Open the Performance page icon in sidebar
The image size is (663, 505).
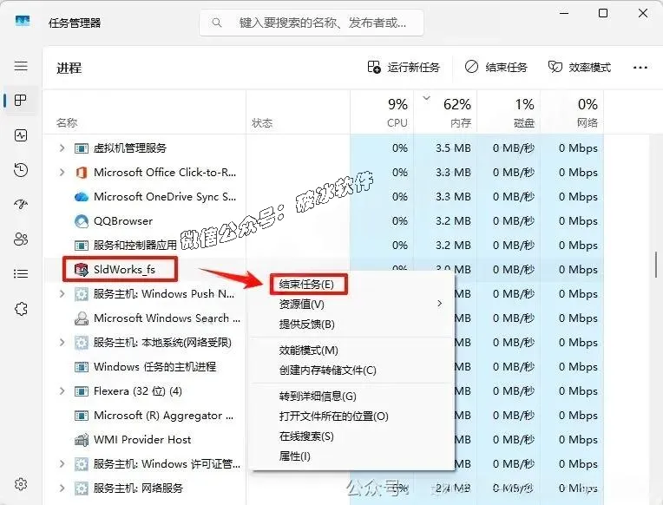(21, 135)
